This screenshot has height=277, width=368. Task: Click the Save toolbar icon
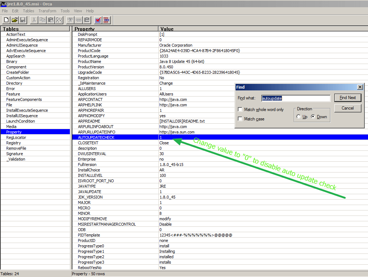click(x=23, y=20)
